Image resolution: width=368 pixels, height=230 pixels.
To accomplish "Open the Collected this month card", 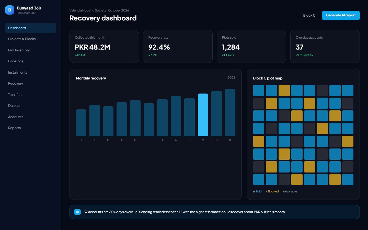I will click(104, 46).
